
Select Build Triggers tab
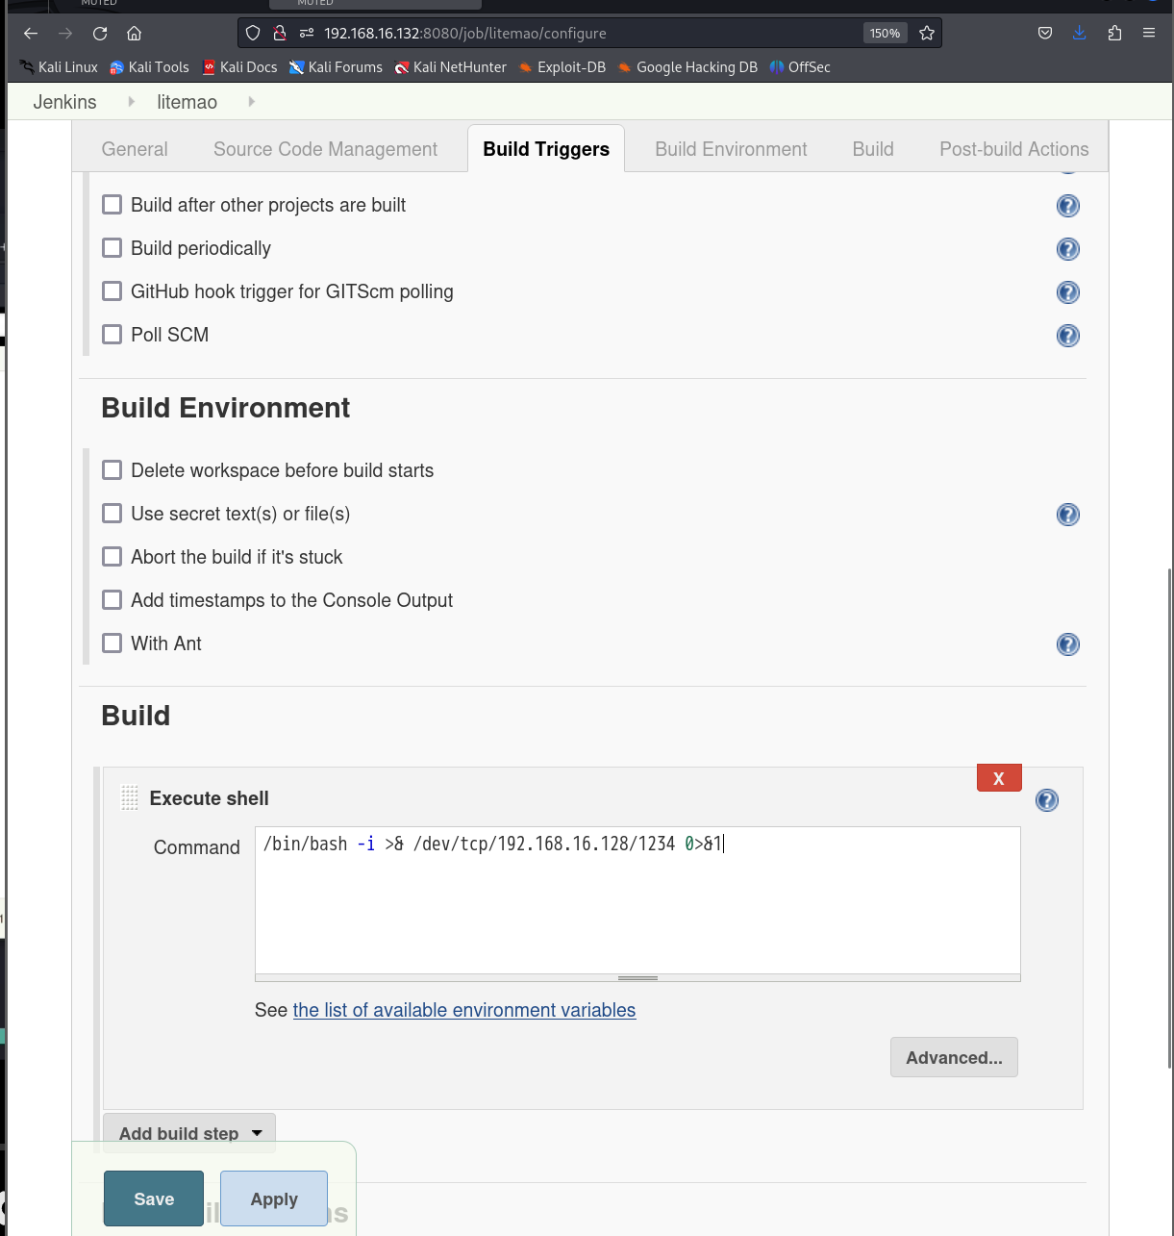click(546, 149)
